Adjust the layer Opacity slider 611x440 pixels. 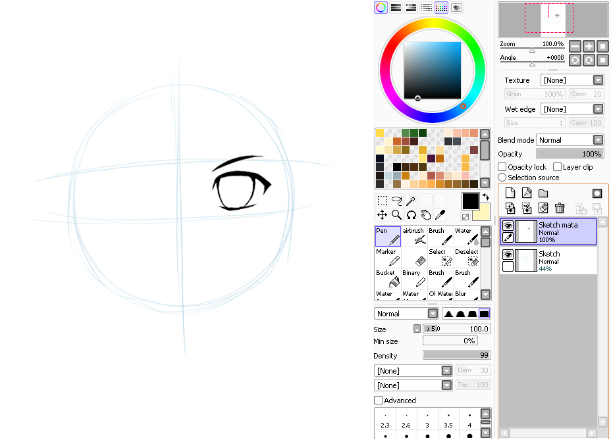coord(570,154)
